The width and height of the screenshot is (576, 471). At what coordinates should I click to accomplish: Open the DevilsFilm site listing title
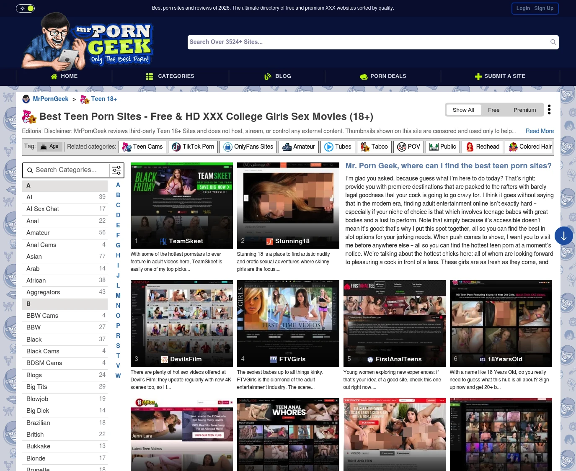pos(186,359)
